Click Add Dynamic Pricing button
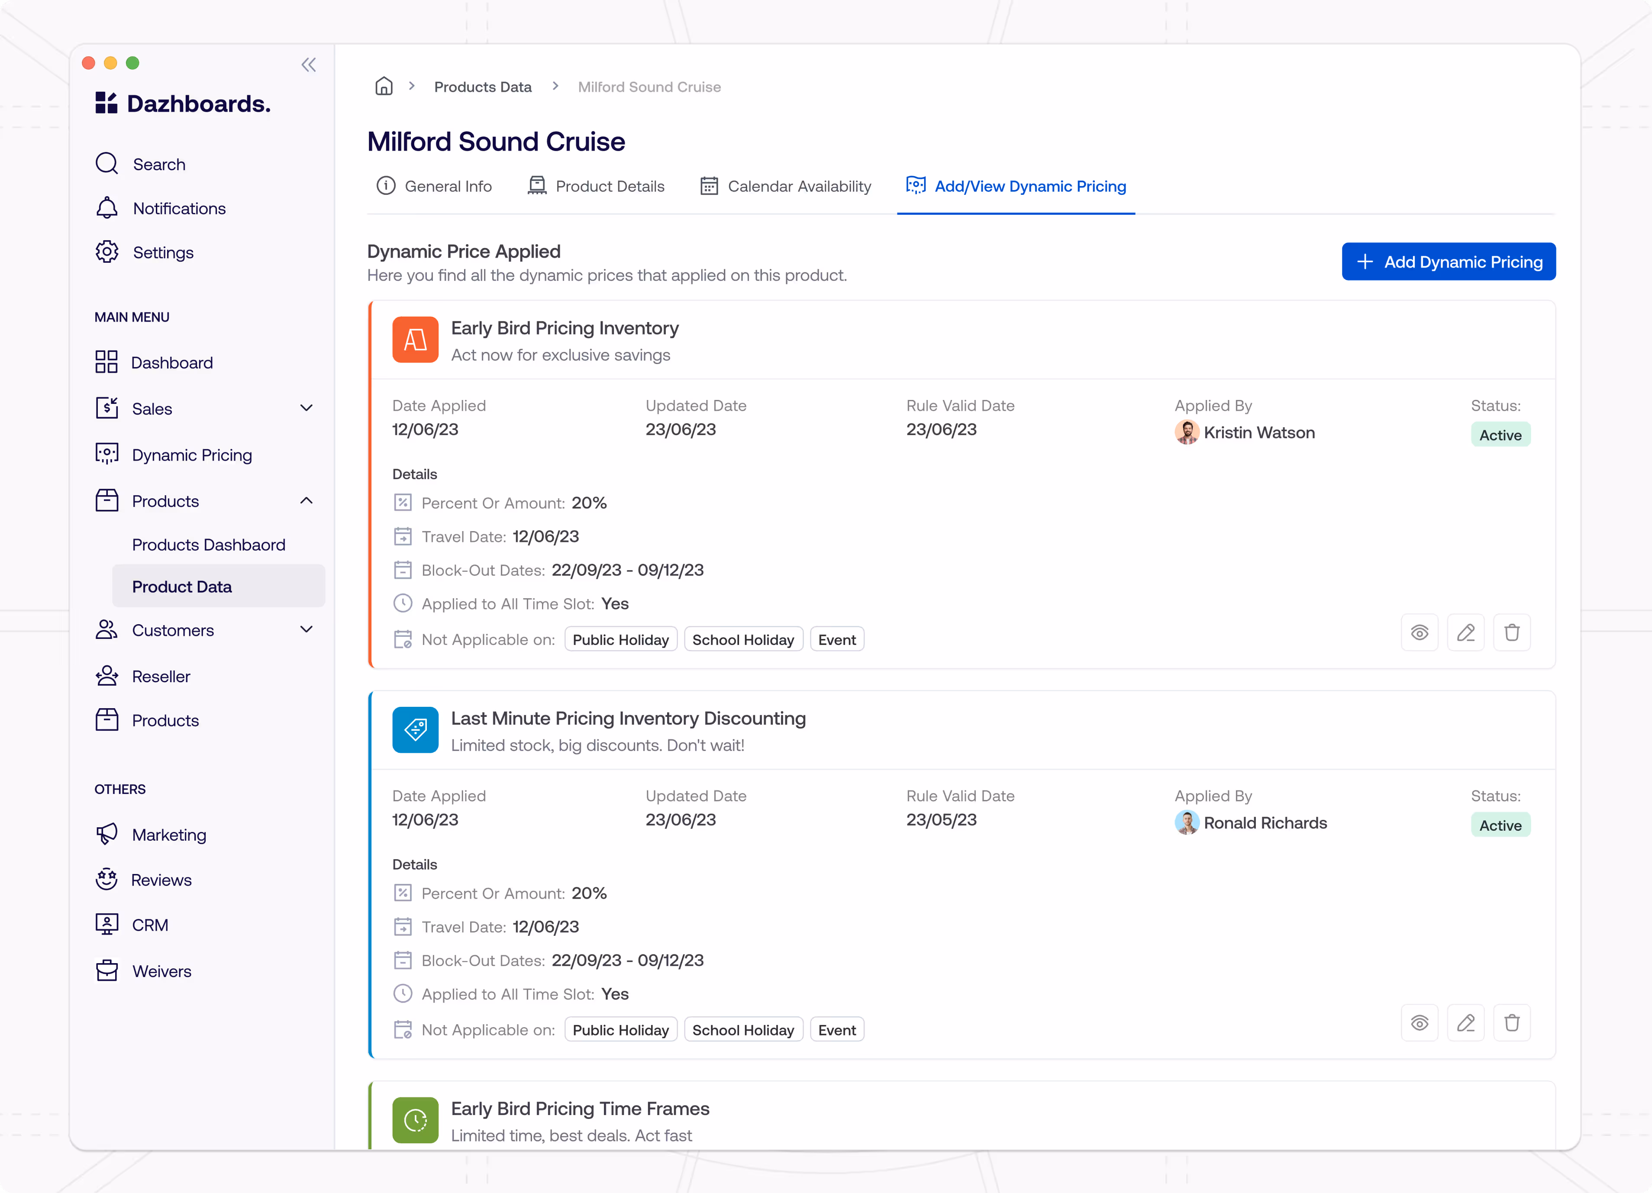The image size is (1652, 1193). [1448, 261]
